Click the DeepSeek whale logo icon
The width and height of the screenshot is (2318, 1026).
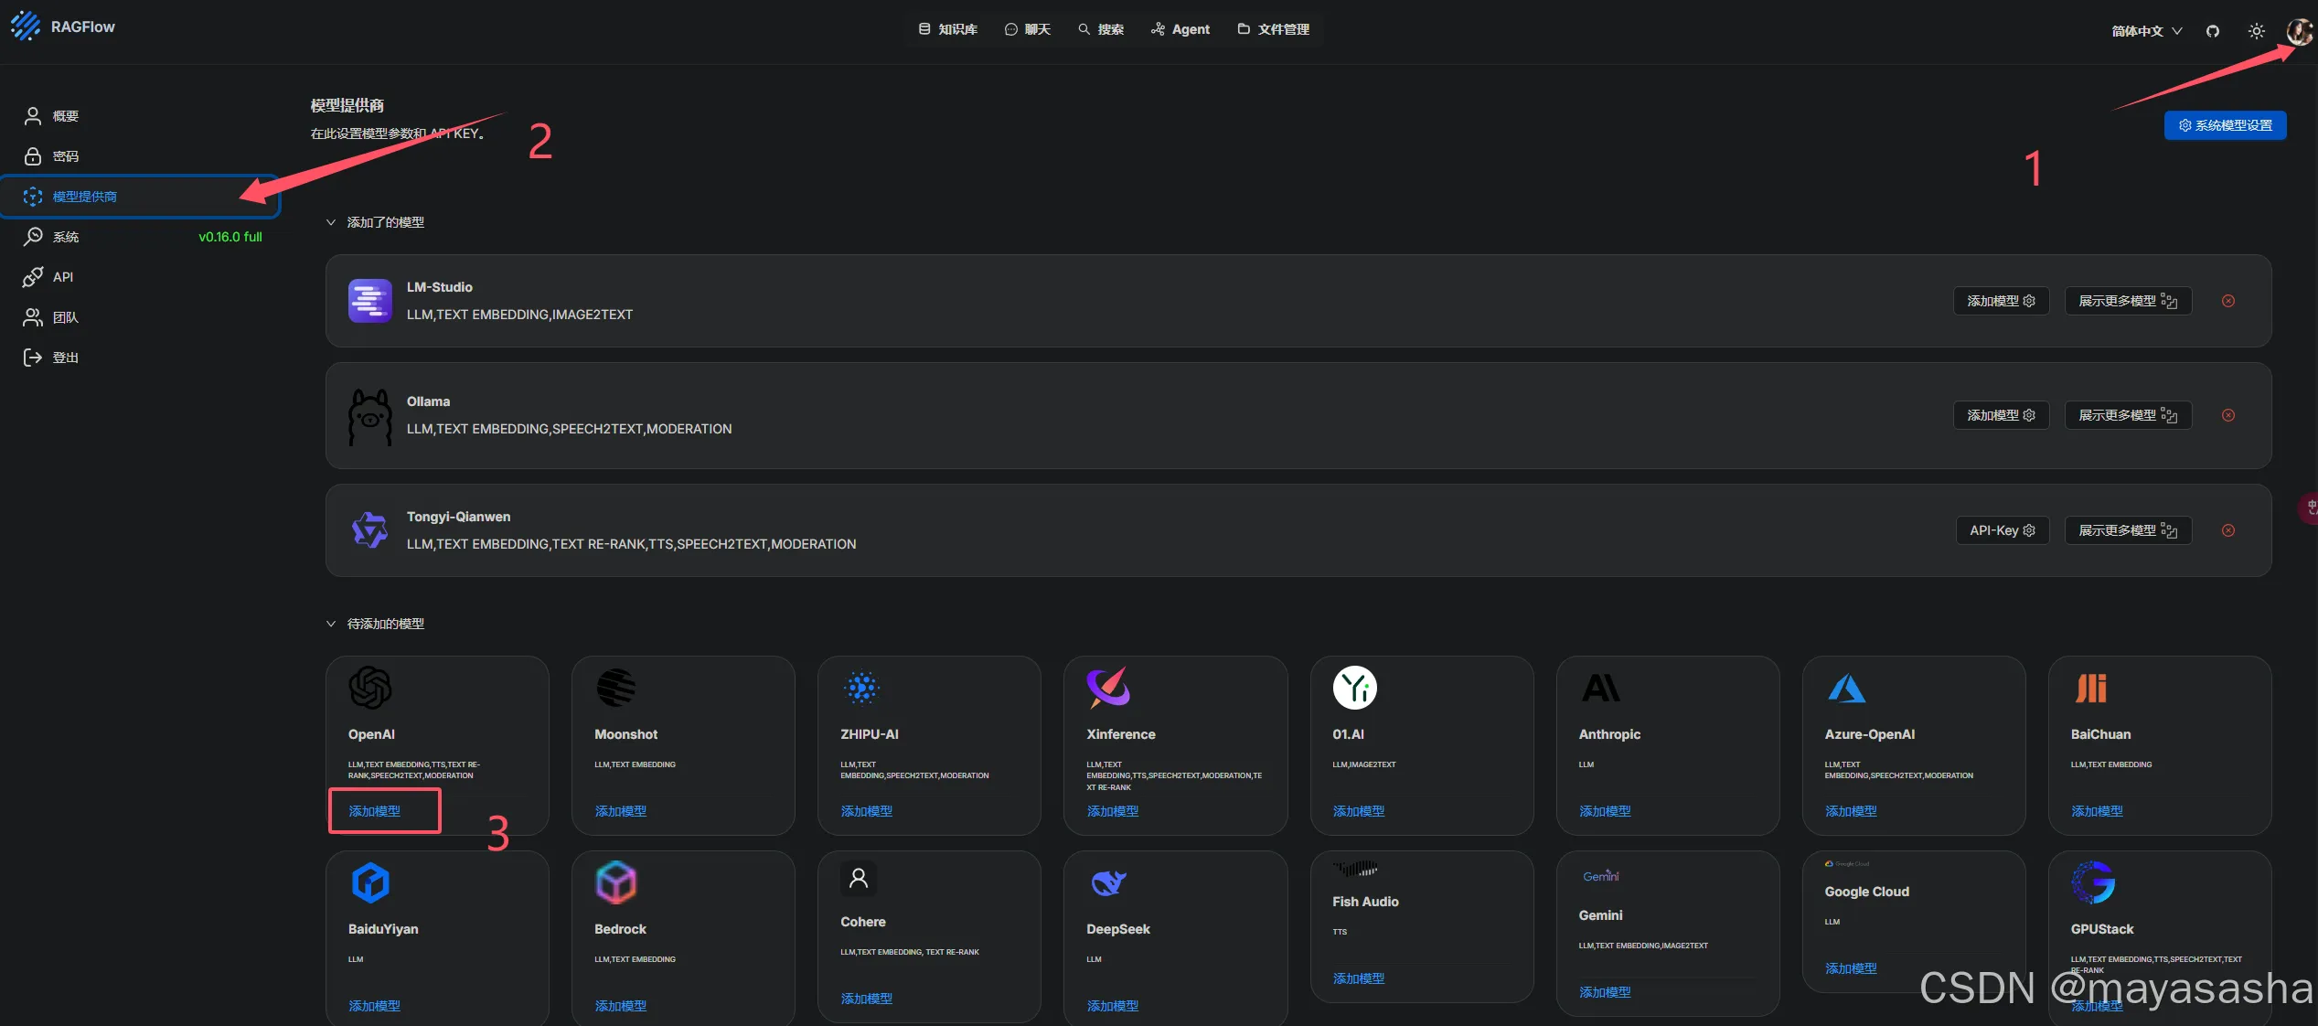(1108, 882)
